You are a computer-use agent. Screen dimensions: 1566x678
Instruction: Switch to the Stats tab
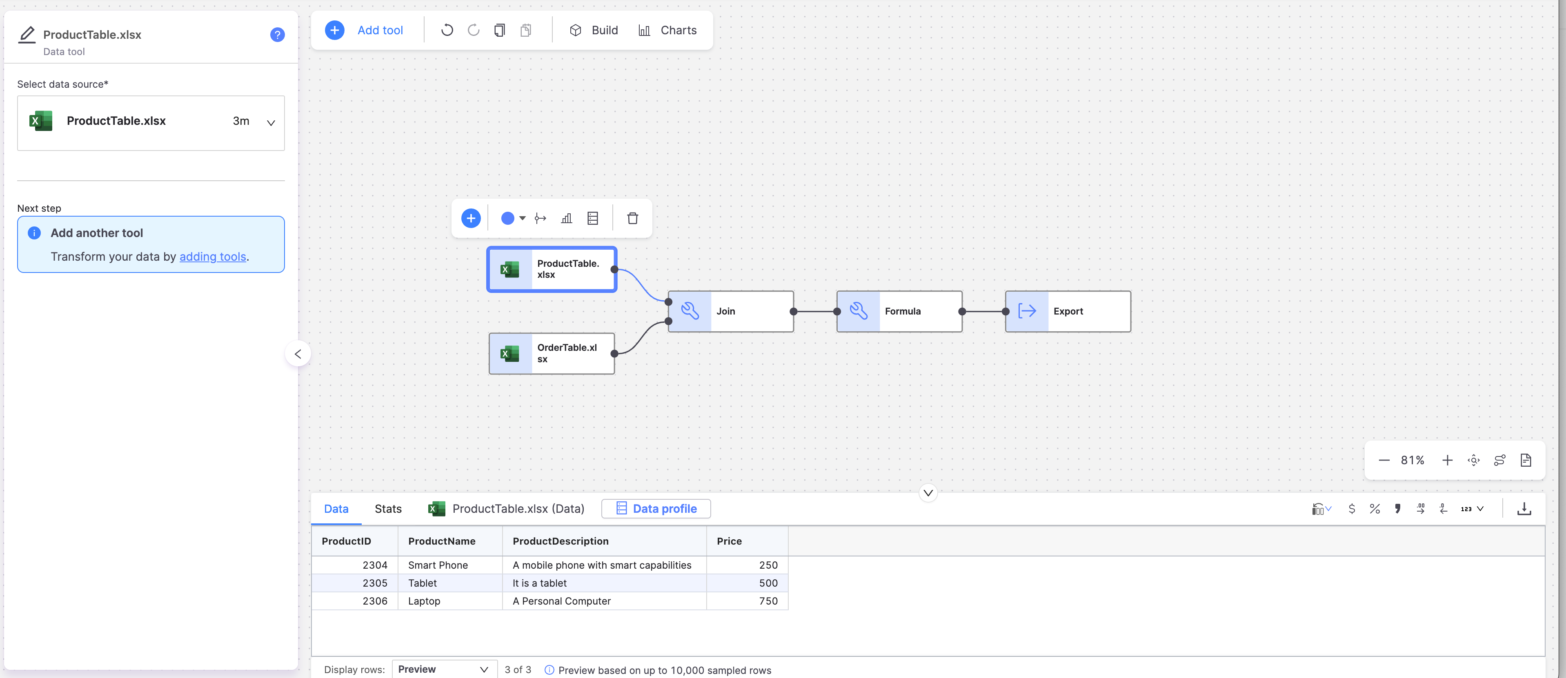(388, 508)
